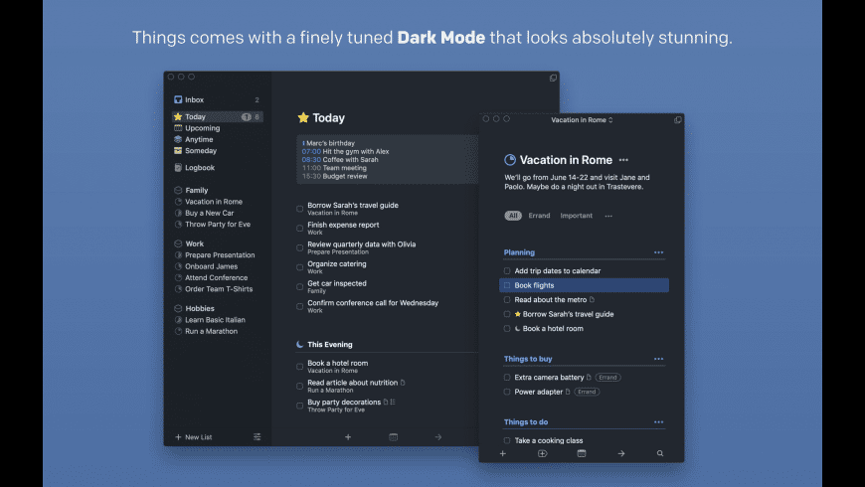Open Planning heading options menu
The height and width of the screenshot is (487, 865).
point(658,252)
